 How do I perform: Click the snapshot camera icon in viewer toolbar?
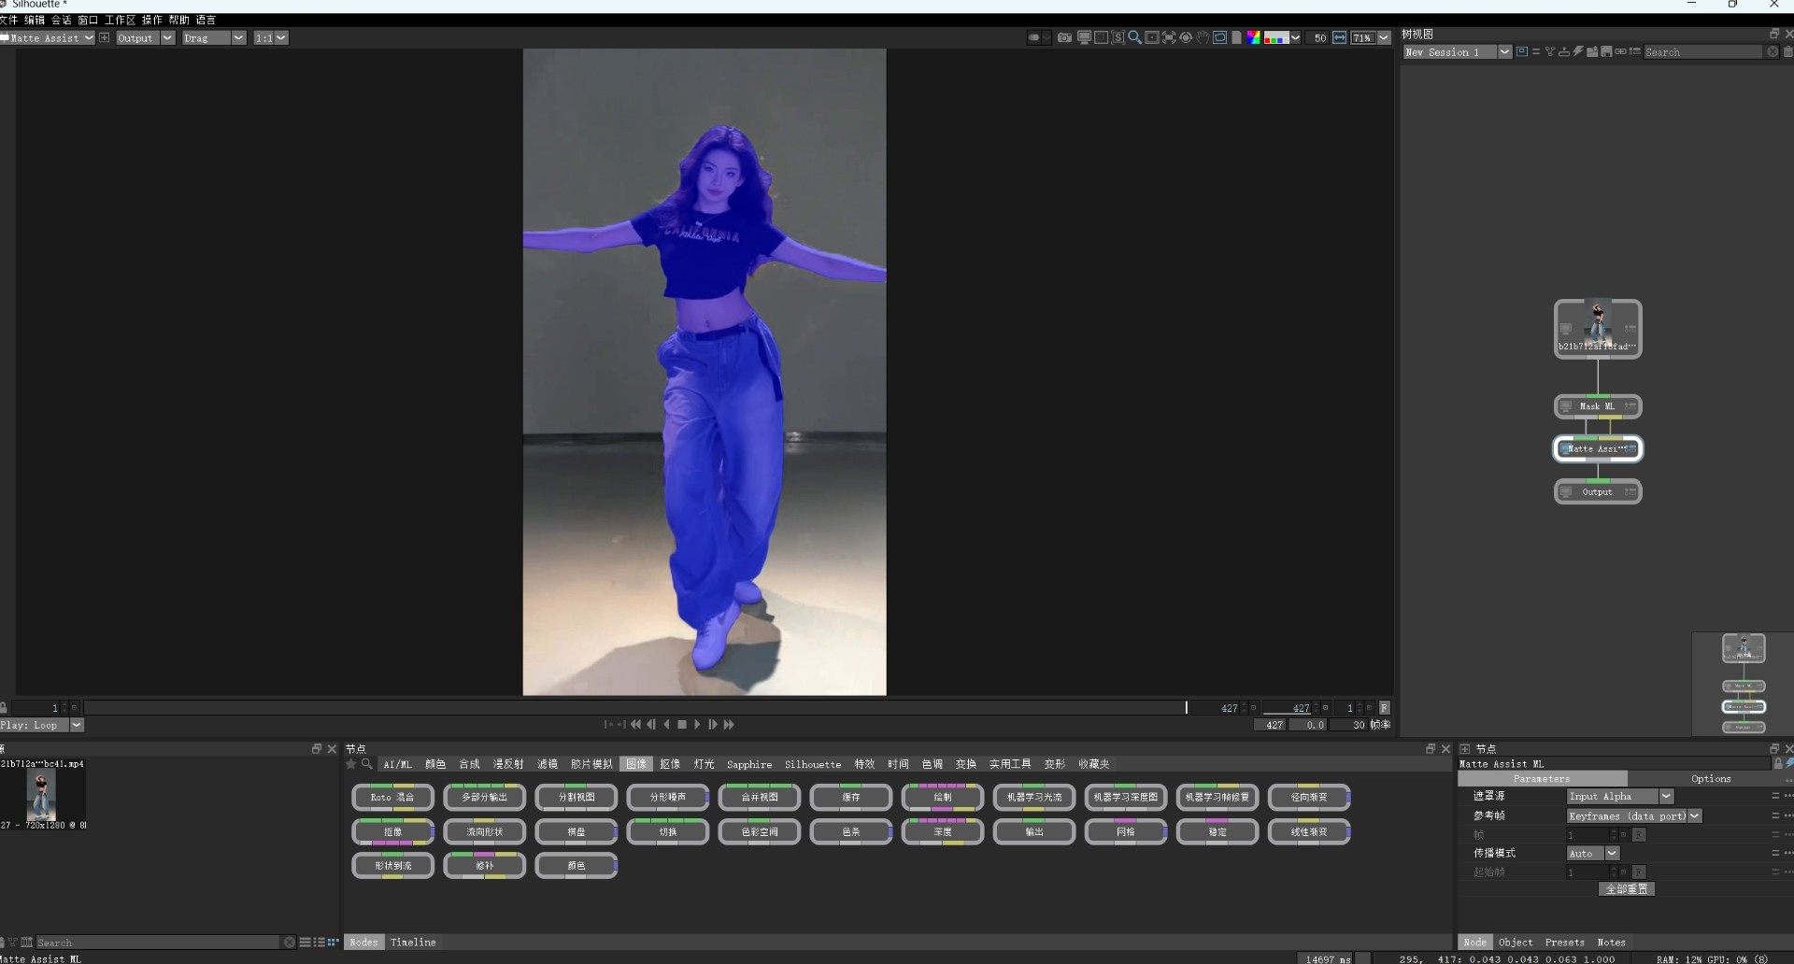pos(1064,38)
